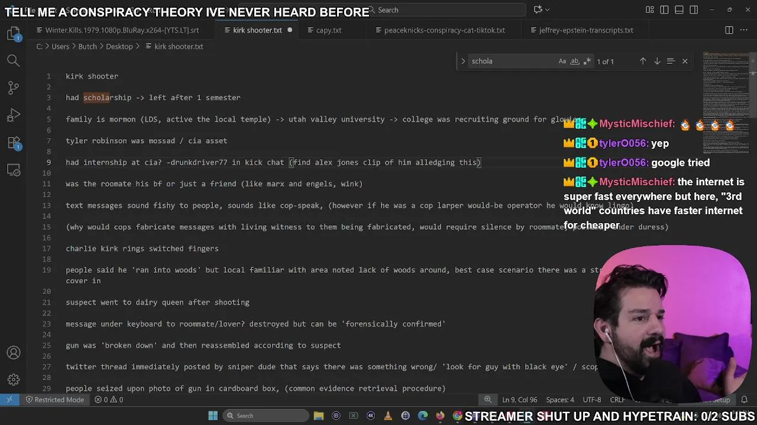This screenshot has height=425, width=757.
Task: Open notifications bell in status bar
Action: [x=745, y=400]
